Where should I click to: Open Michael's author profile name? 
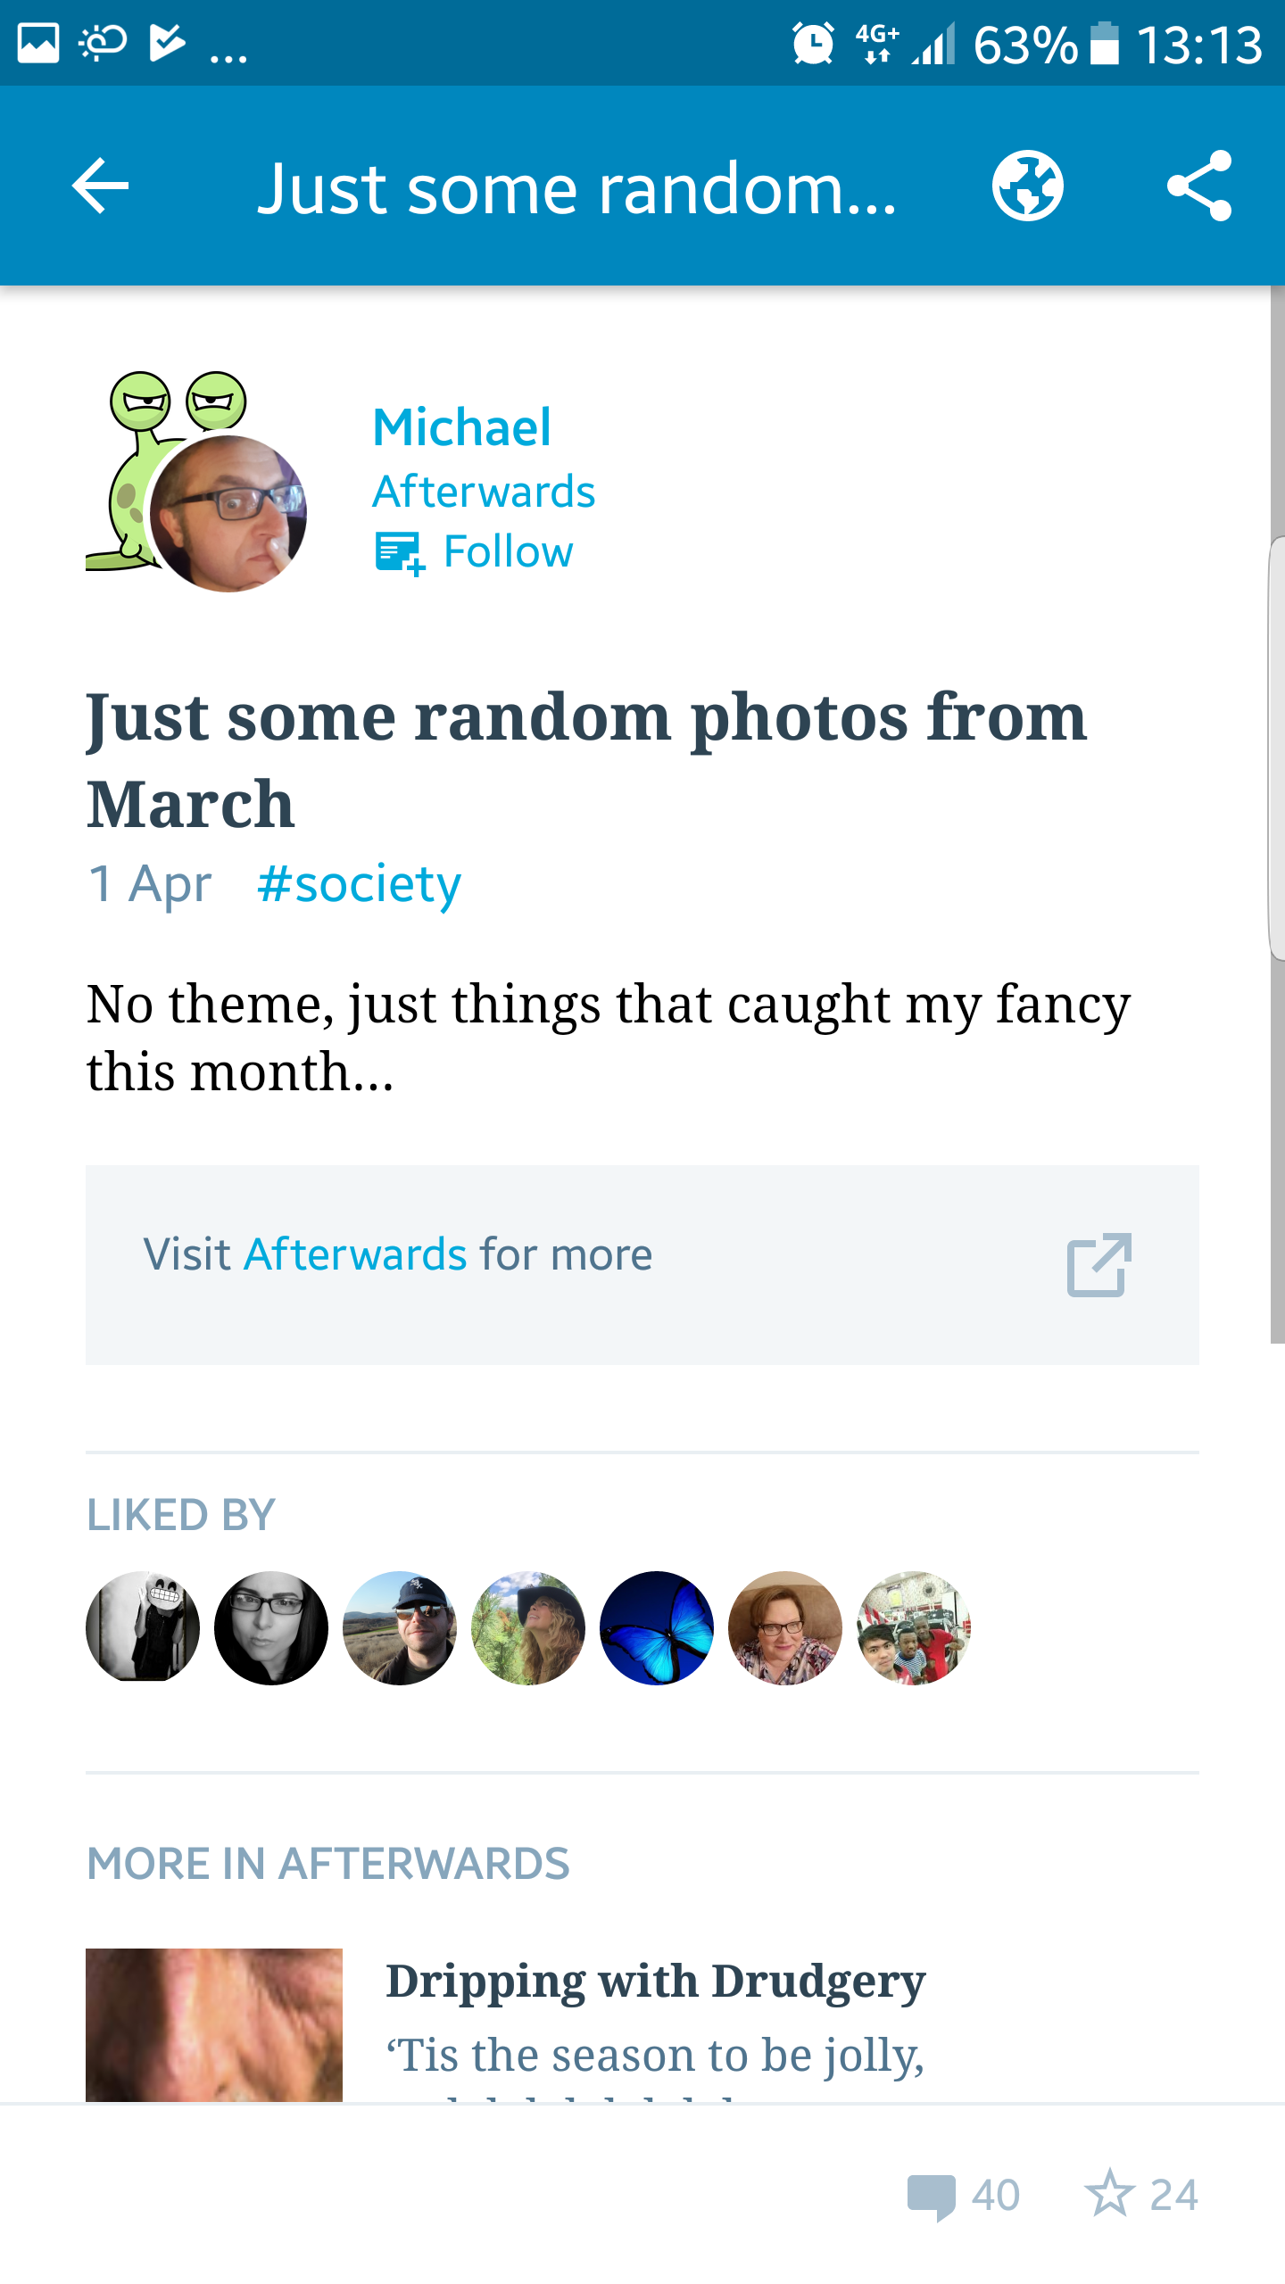click(x=461, y=427)
